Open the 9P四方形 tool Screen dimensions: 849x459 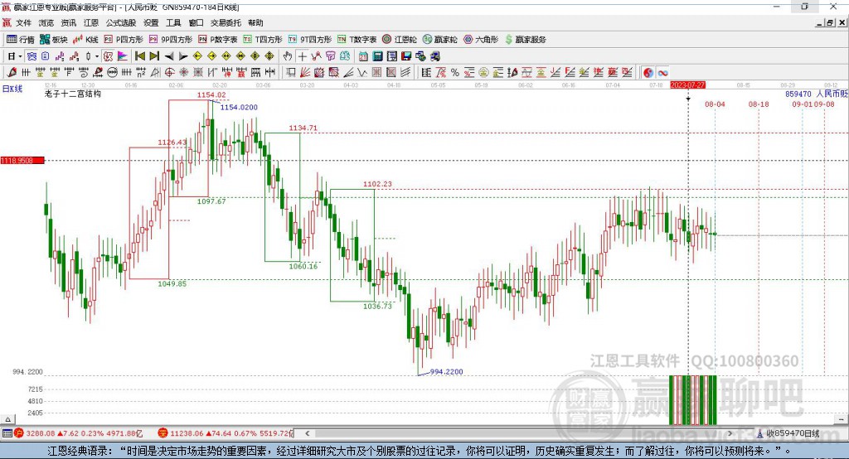(171, 40)
